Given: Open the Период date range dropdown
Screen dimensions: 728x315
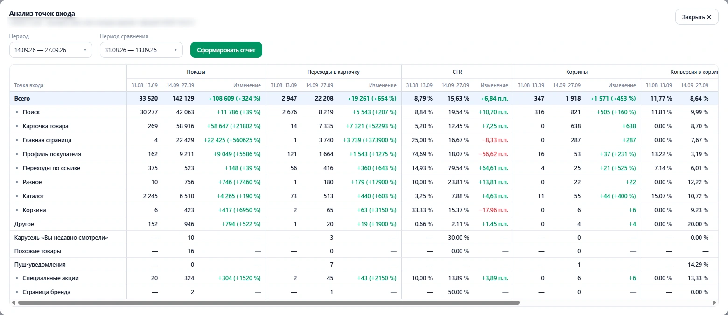Looking at the screenshot, I should [x=51, y=50].
